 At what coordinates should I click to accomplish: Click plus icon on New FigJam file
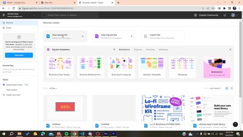(131, 36)
